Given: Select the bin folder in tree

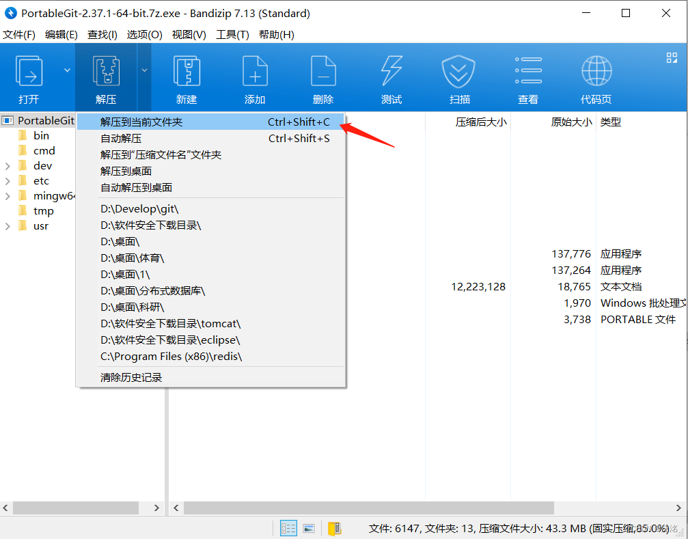Looking at the screenshot, I should pos(41,135).
